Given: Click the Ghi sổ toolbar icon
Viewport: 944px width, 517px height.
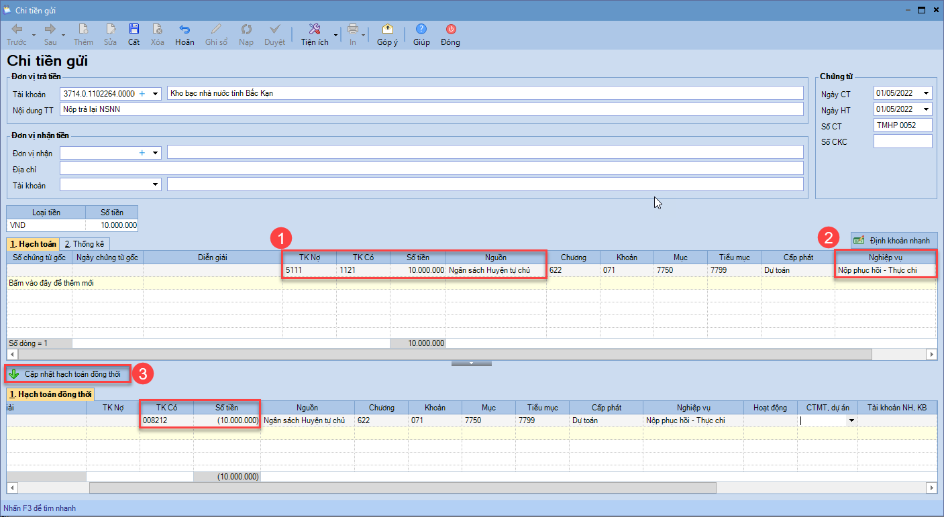Looking at the screenshot, I should click(216, 30).
